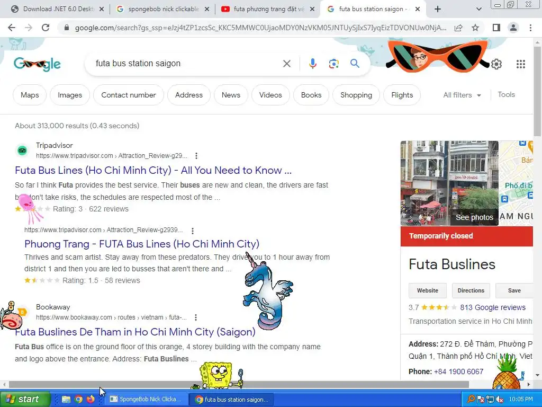
Task: Save Futa Buslines place
Action: (514, 290)
